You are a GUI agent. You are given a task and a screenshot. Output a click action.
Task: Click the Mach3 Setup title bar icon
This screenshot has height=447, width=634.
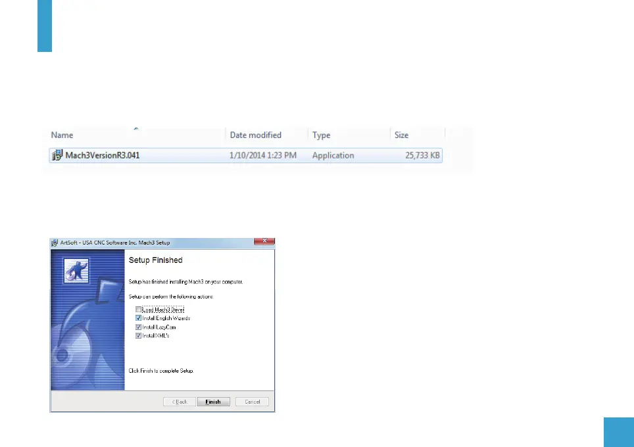click(x=55, y=243)
